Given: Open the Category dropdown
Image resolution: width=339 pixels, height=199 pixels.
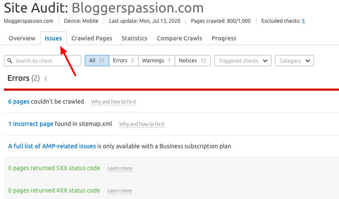Looking at the screenshot, I should [294, 61].
